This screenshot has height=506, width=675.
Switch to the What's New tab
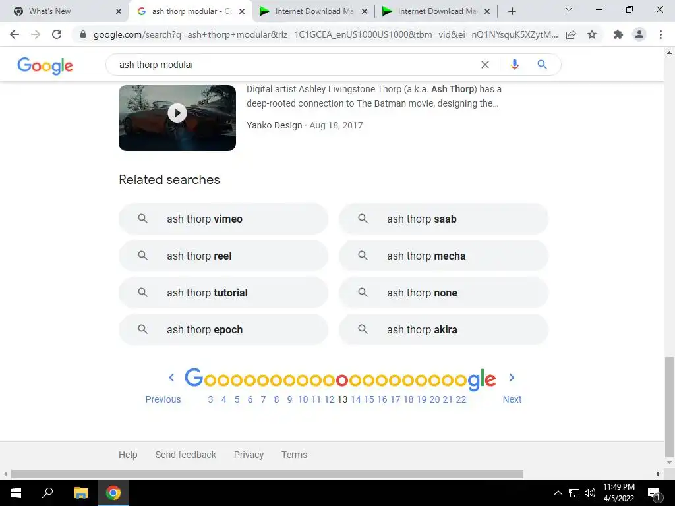pyautogui.click(x=64, y=11)
